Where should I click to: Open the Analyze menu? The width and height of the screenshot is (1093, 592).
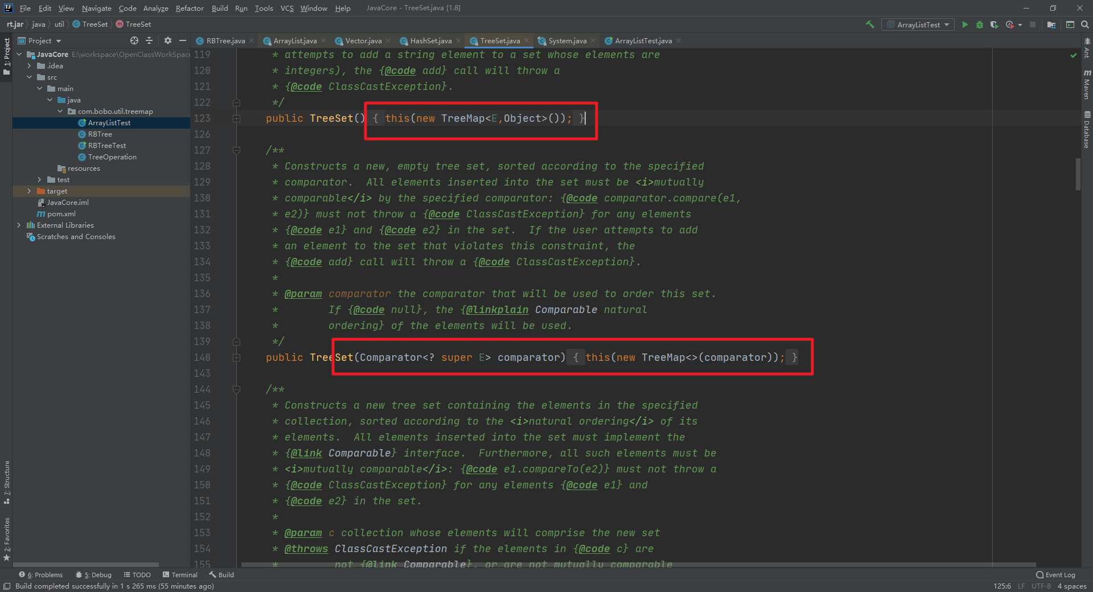pyautogui.click(x=155, y=8)
